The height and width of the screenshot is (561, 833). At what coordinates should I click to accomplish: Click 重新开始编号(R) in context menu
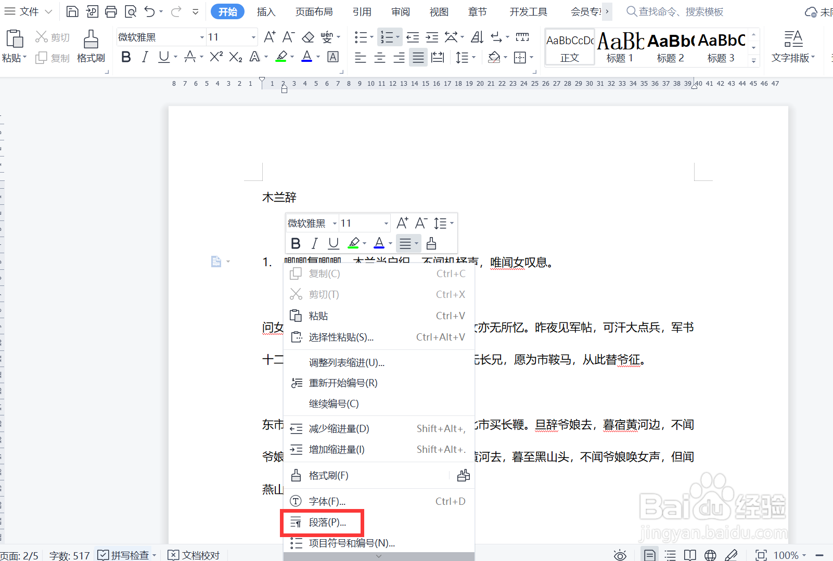379,383
